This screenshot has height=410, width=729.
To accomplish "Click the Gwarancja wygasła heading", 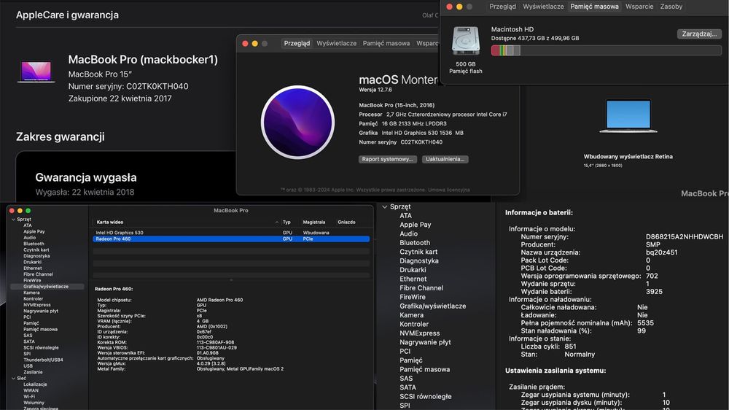I will 86,177.
